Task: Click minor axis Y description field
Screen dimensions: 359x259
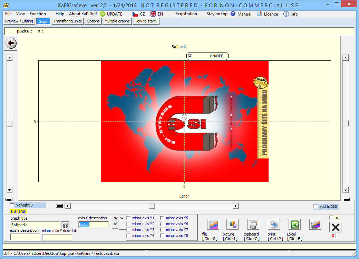Action: [57, 237]
